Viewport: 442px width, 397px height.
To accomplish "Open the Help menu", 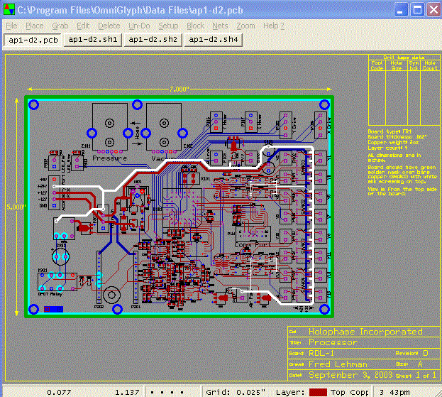I will [x=273, y=26].
